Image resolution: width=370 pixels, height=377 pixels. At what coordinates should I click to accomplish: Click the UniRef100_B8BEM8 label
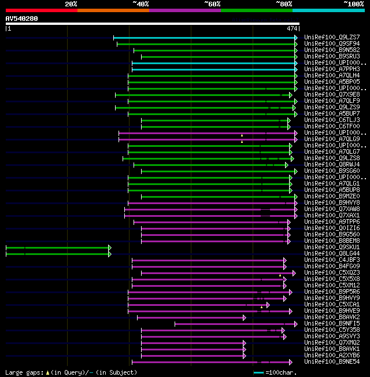(x=332, y=241)
